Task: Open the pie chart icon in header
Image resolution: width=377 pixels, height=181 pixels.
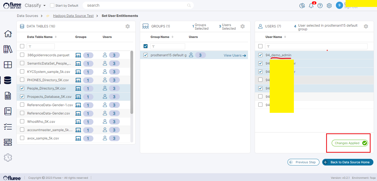Action: click(302, 6)
